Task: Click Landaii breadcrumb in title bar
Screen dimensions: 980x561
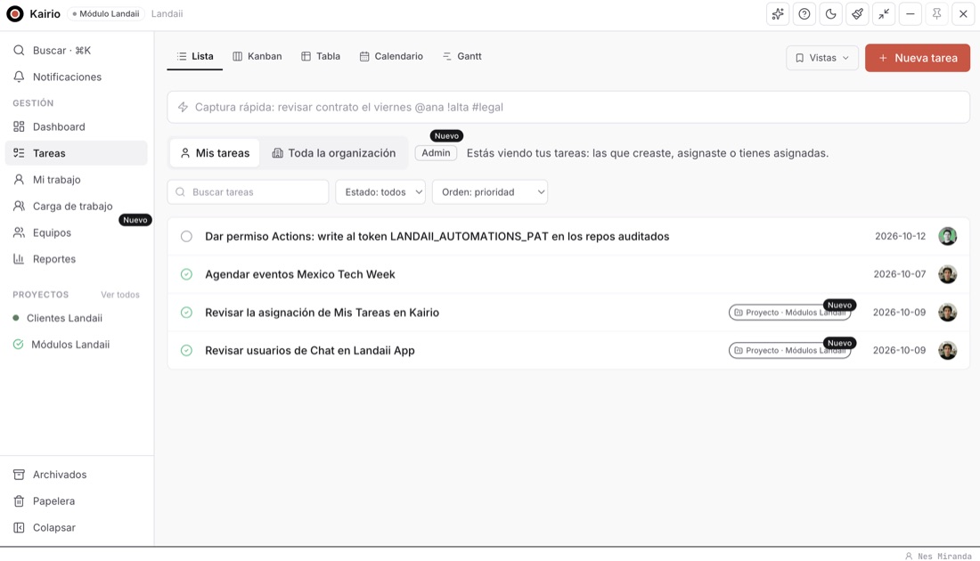Action: pyautogui.click(x=167, y=13)
